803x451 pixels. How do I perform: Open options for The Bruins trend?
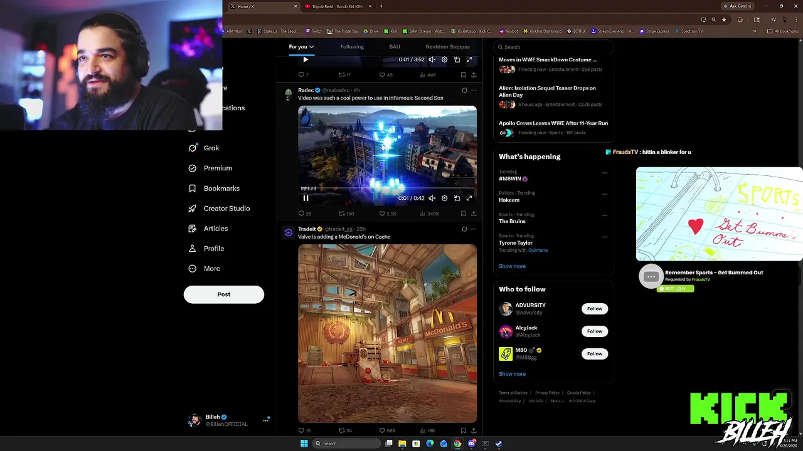[605, 215]
